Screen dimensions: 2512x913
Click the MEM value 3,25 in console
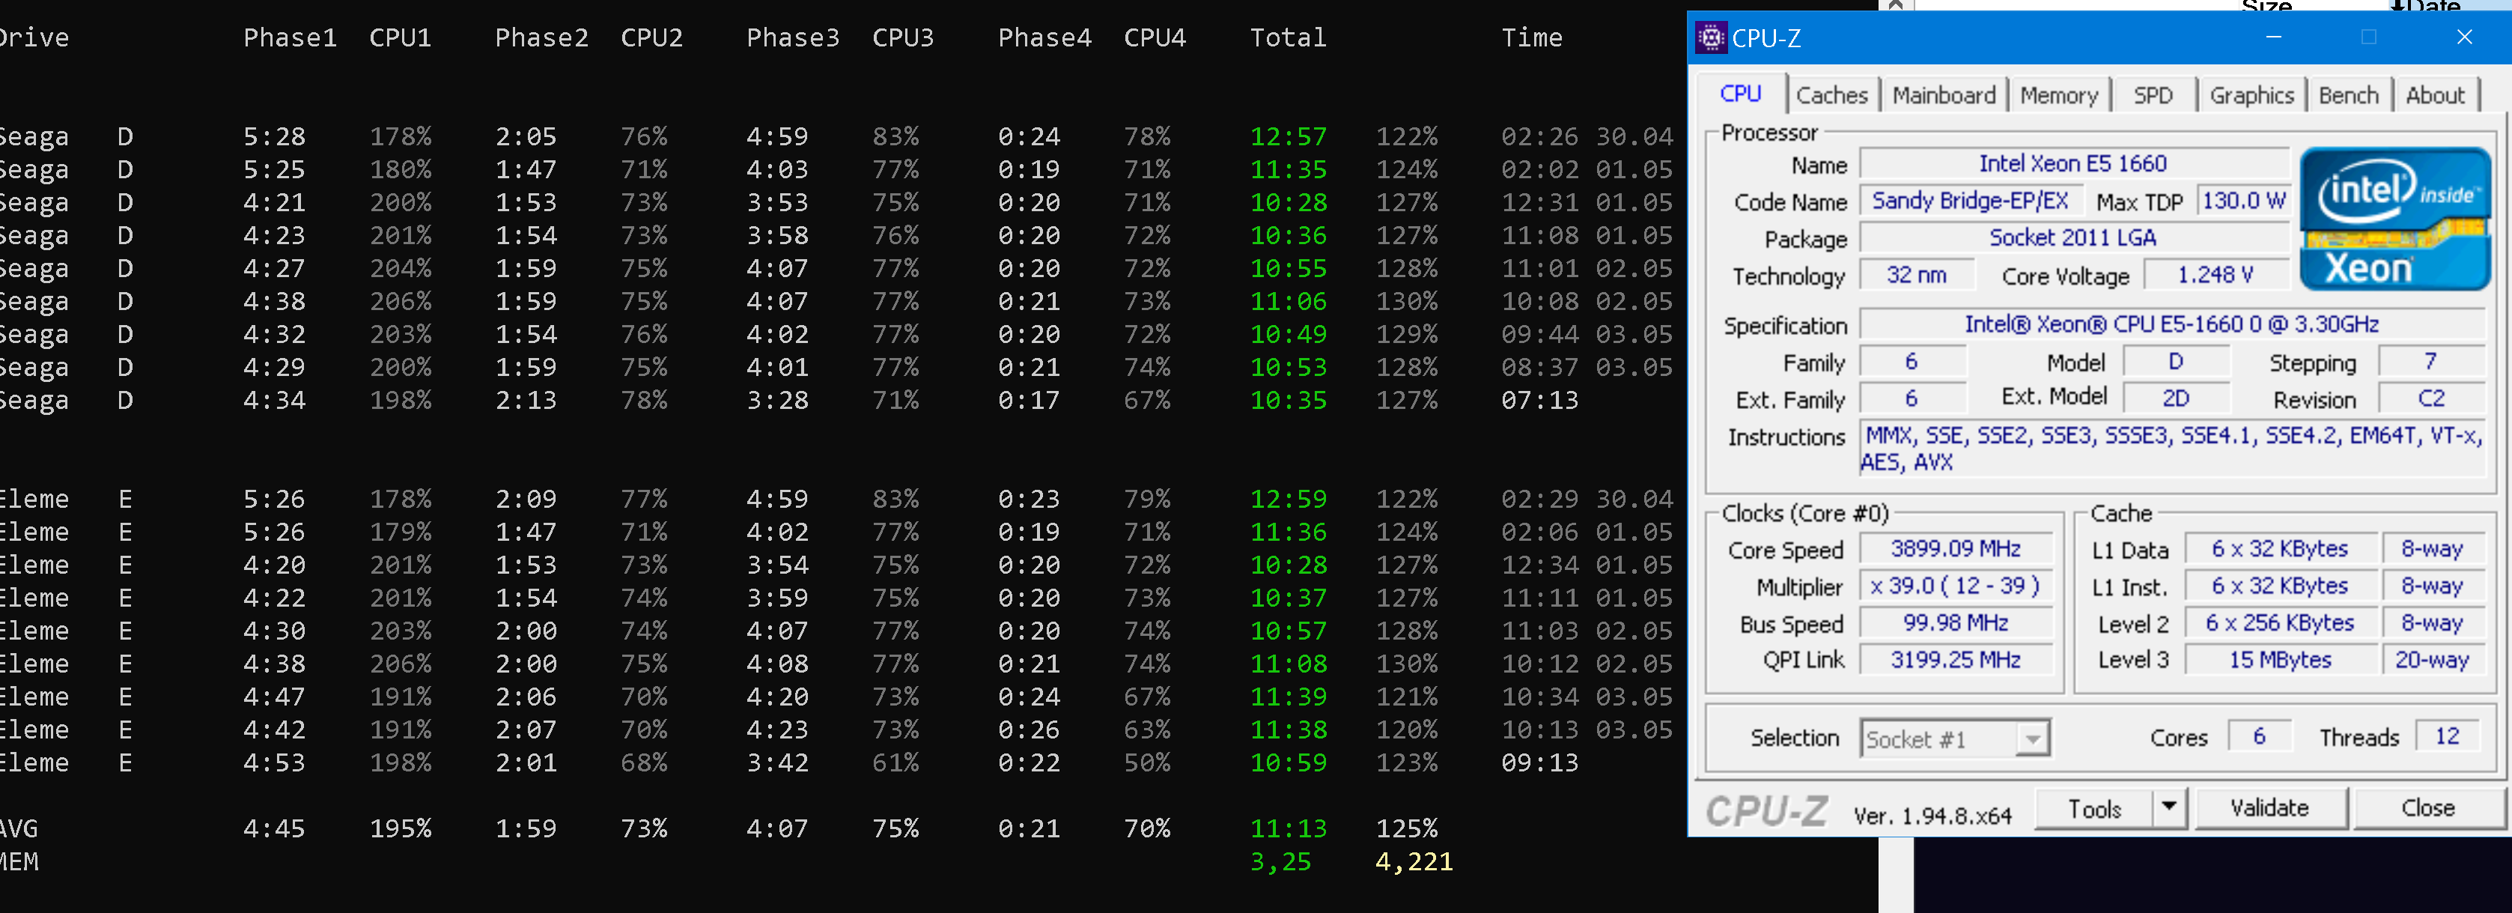click(1280, 862)
